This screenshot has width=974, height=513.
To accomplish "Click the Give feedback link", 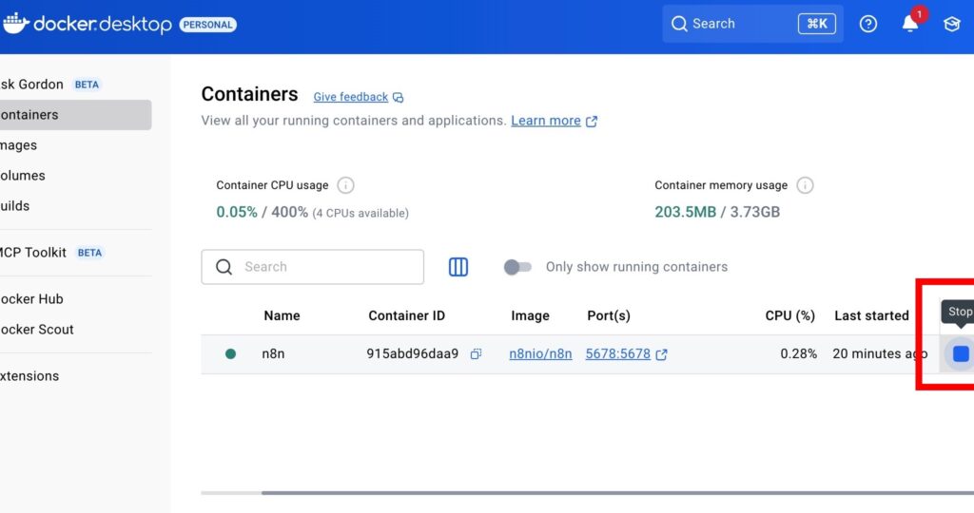I will point(351,97).
